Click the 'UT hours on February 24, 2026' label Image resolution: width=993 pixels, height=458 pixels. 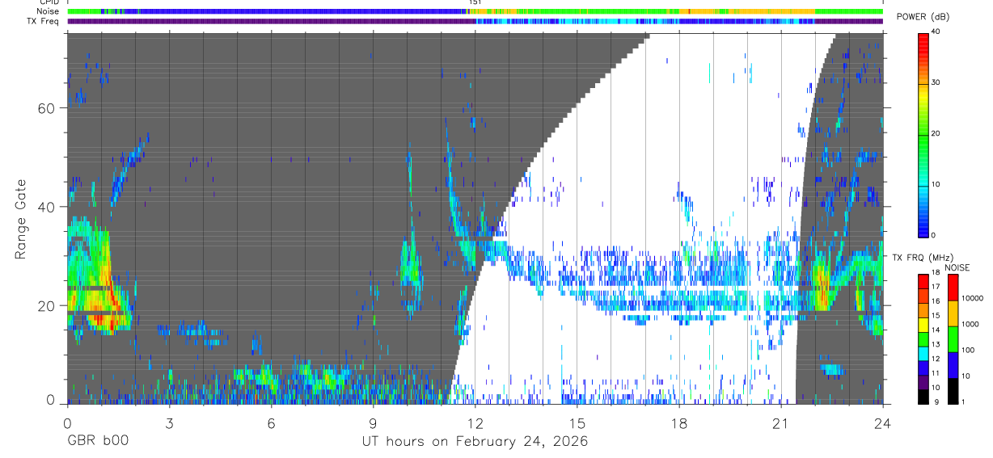point(475,441)
